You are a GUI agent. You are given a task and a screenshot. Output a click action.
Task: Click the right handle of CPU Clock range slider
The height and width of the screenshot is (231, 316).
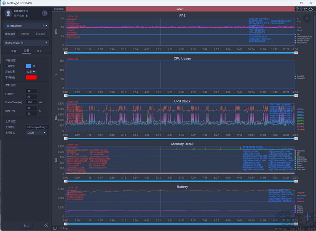(x=296, y=138)
